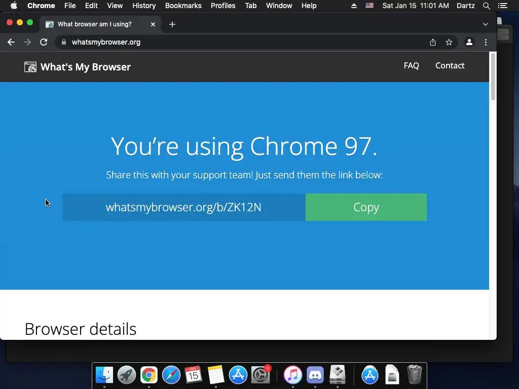This screenshot has width=519, height=389.
Task: Click the browser forward arrow
Action: pos(27,43)
